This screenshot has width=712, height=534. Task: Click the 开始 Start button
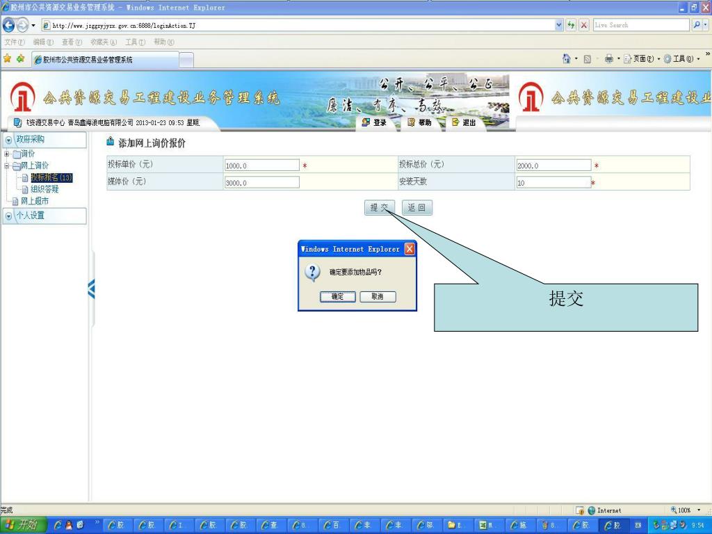(23, 525)
